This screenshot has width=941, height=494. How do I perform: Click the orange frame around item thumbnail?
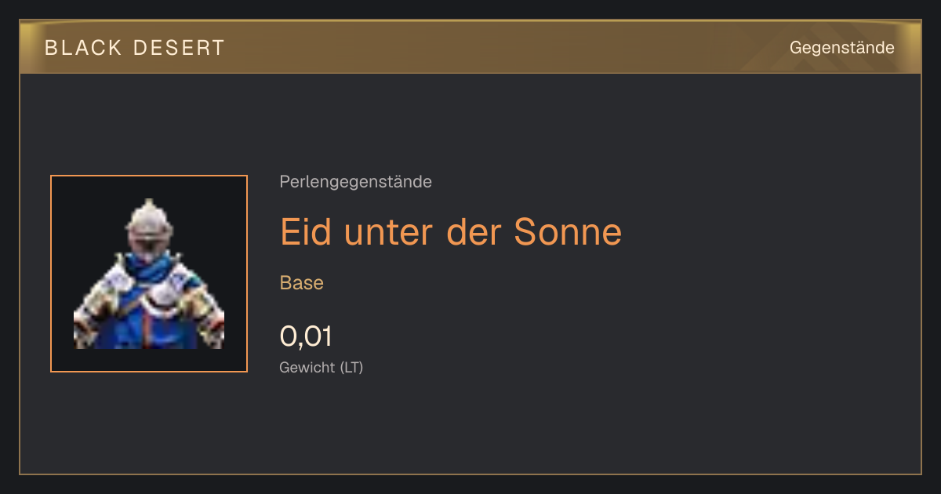(149, 176)
